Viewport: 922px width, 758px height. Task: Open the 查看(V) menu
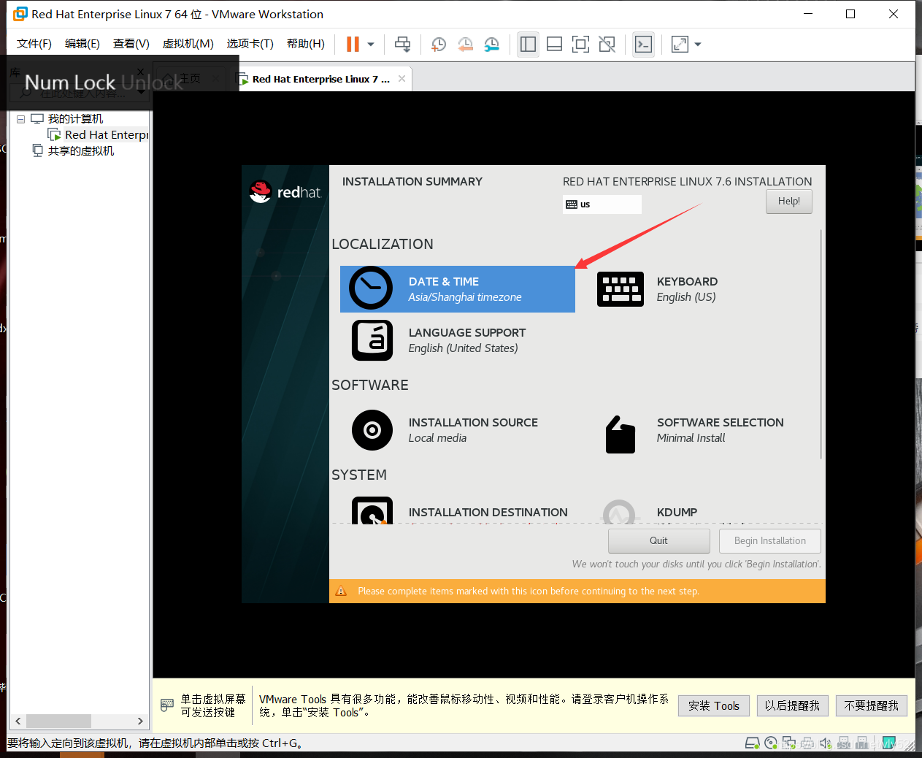point(131,44)
